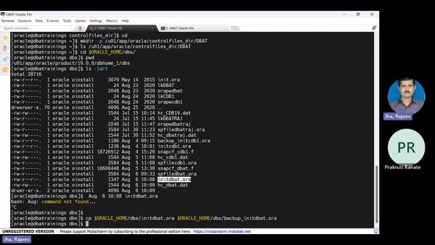Click the 'command not found' error text
Viewport: 435px width, 245px height.
[x=65, y=201]
